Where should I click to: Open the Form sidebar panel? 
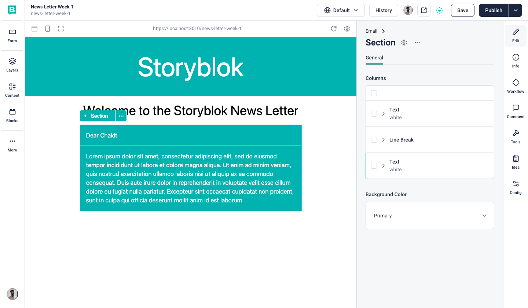(x=12, y=36)
